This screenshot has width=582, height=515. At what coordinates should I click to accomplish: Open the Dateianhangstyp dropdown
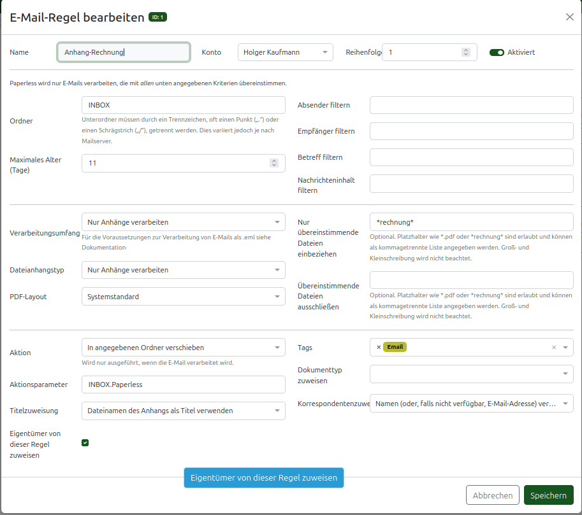pyautogui.click(x=183, y=270)
